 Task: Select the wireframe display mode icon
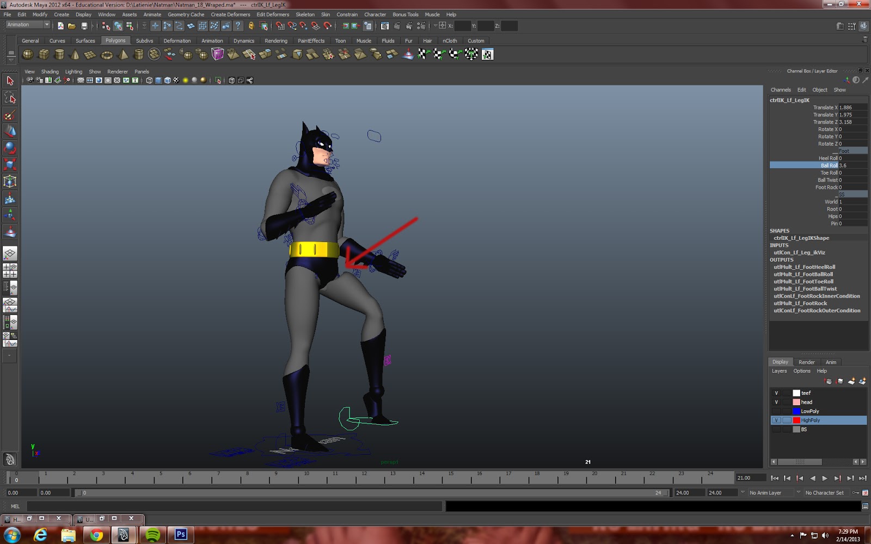[148, 80]
